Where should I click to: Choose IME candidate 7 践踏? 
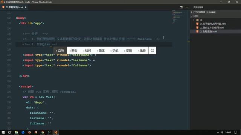tap(142, 51)
